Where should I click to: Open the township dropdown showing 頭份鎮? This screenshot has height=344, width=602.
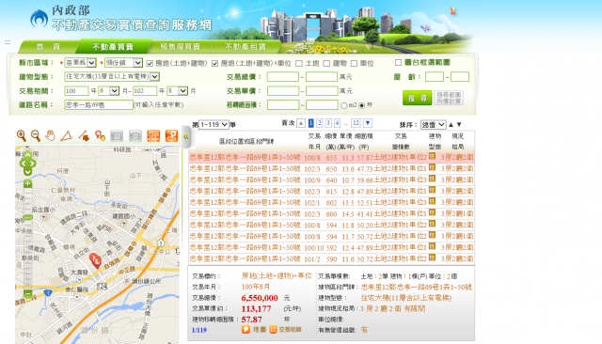point(123,63)
